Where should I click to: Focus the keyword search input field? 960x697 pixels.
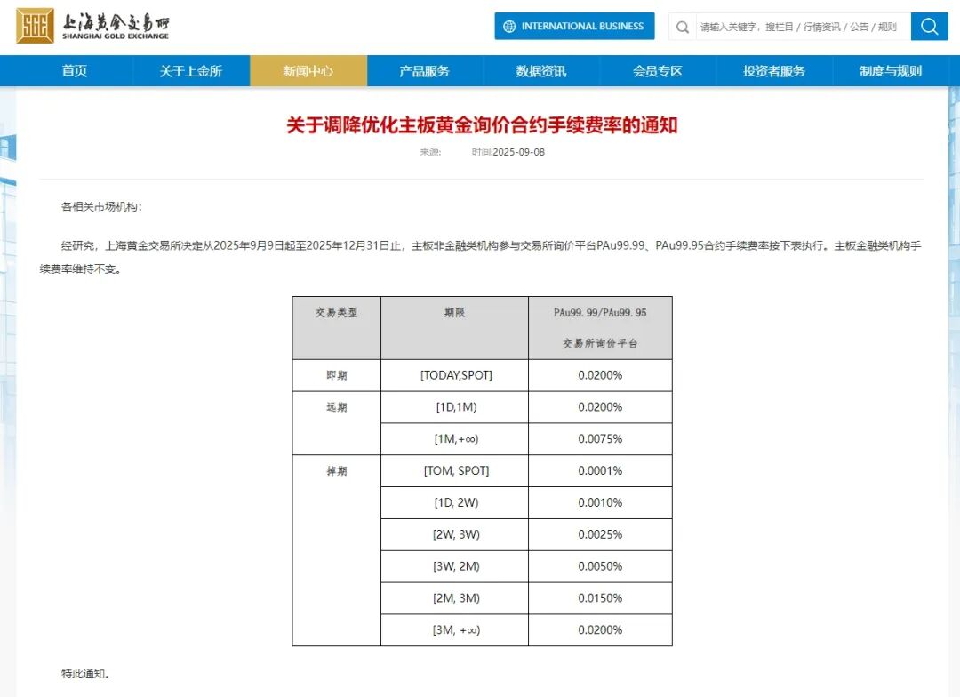(803, 27)
